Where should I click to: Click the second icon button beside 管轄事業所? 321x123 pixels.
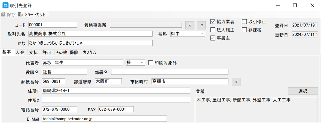[x=201, y=25]
